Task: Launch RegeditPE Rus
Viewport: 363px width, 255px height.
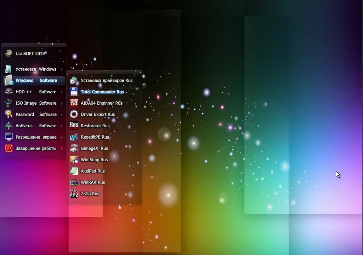Action: coord(104,137)
